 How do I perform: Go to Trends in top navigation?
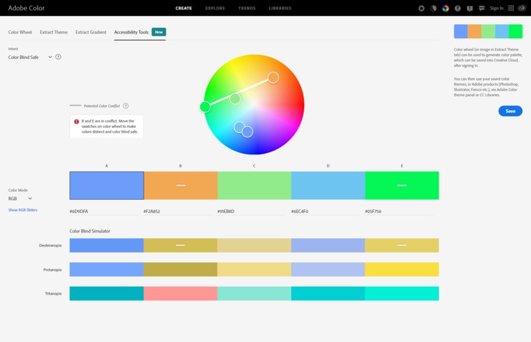click(x=247, y=9)
